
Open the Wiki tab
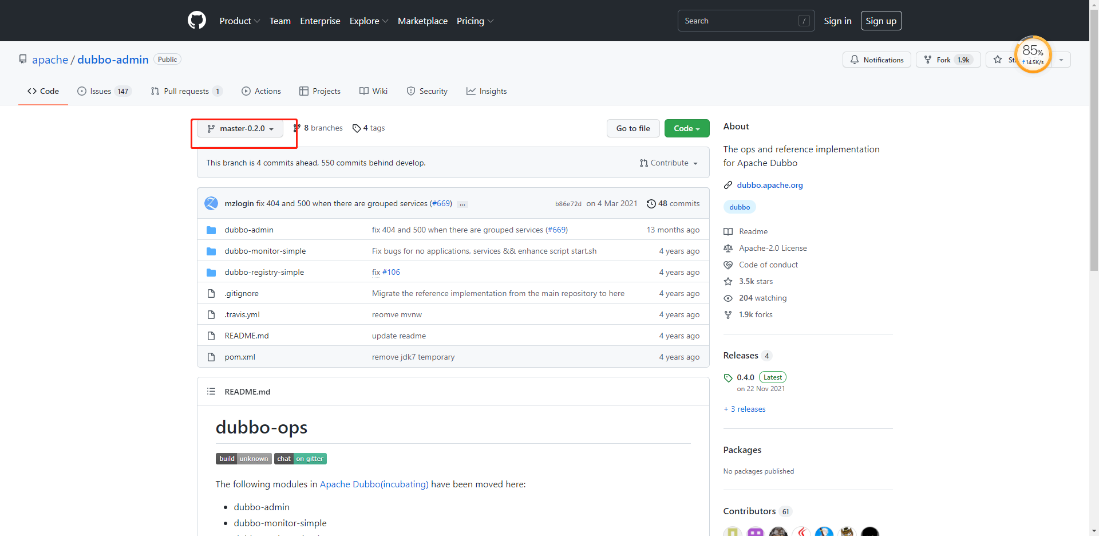click(373, 91)
